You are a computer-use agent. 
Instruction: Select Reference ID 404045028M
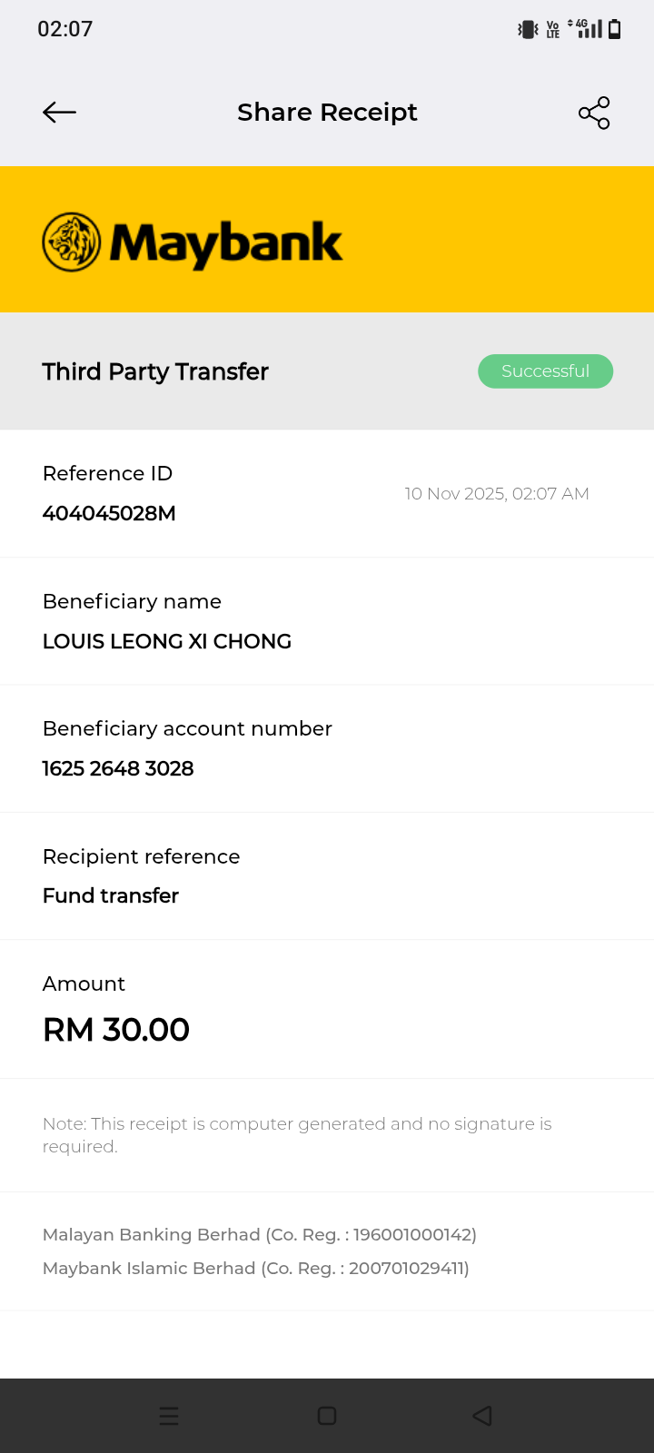(x=109, y=513)
